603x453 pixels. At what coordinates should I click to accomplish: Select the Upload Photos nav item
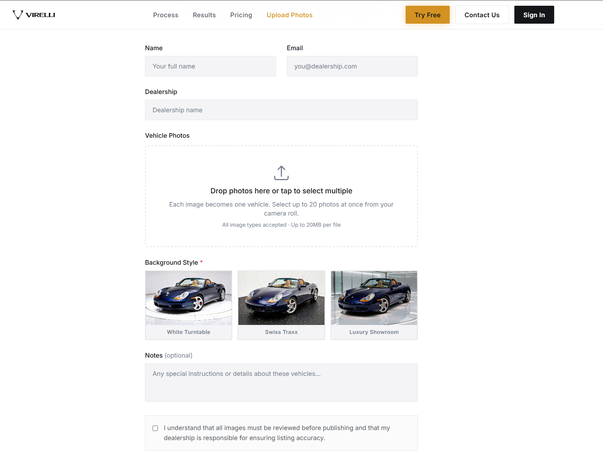289,15
